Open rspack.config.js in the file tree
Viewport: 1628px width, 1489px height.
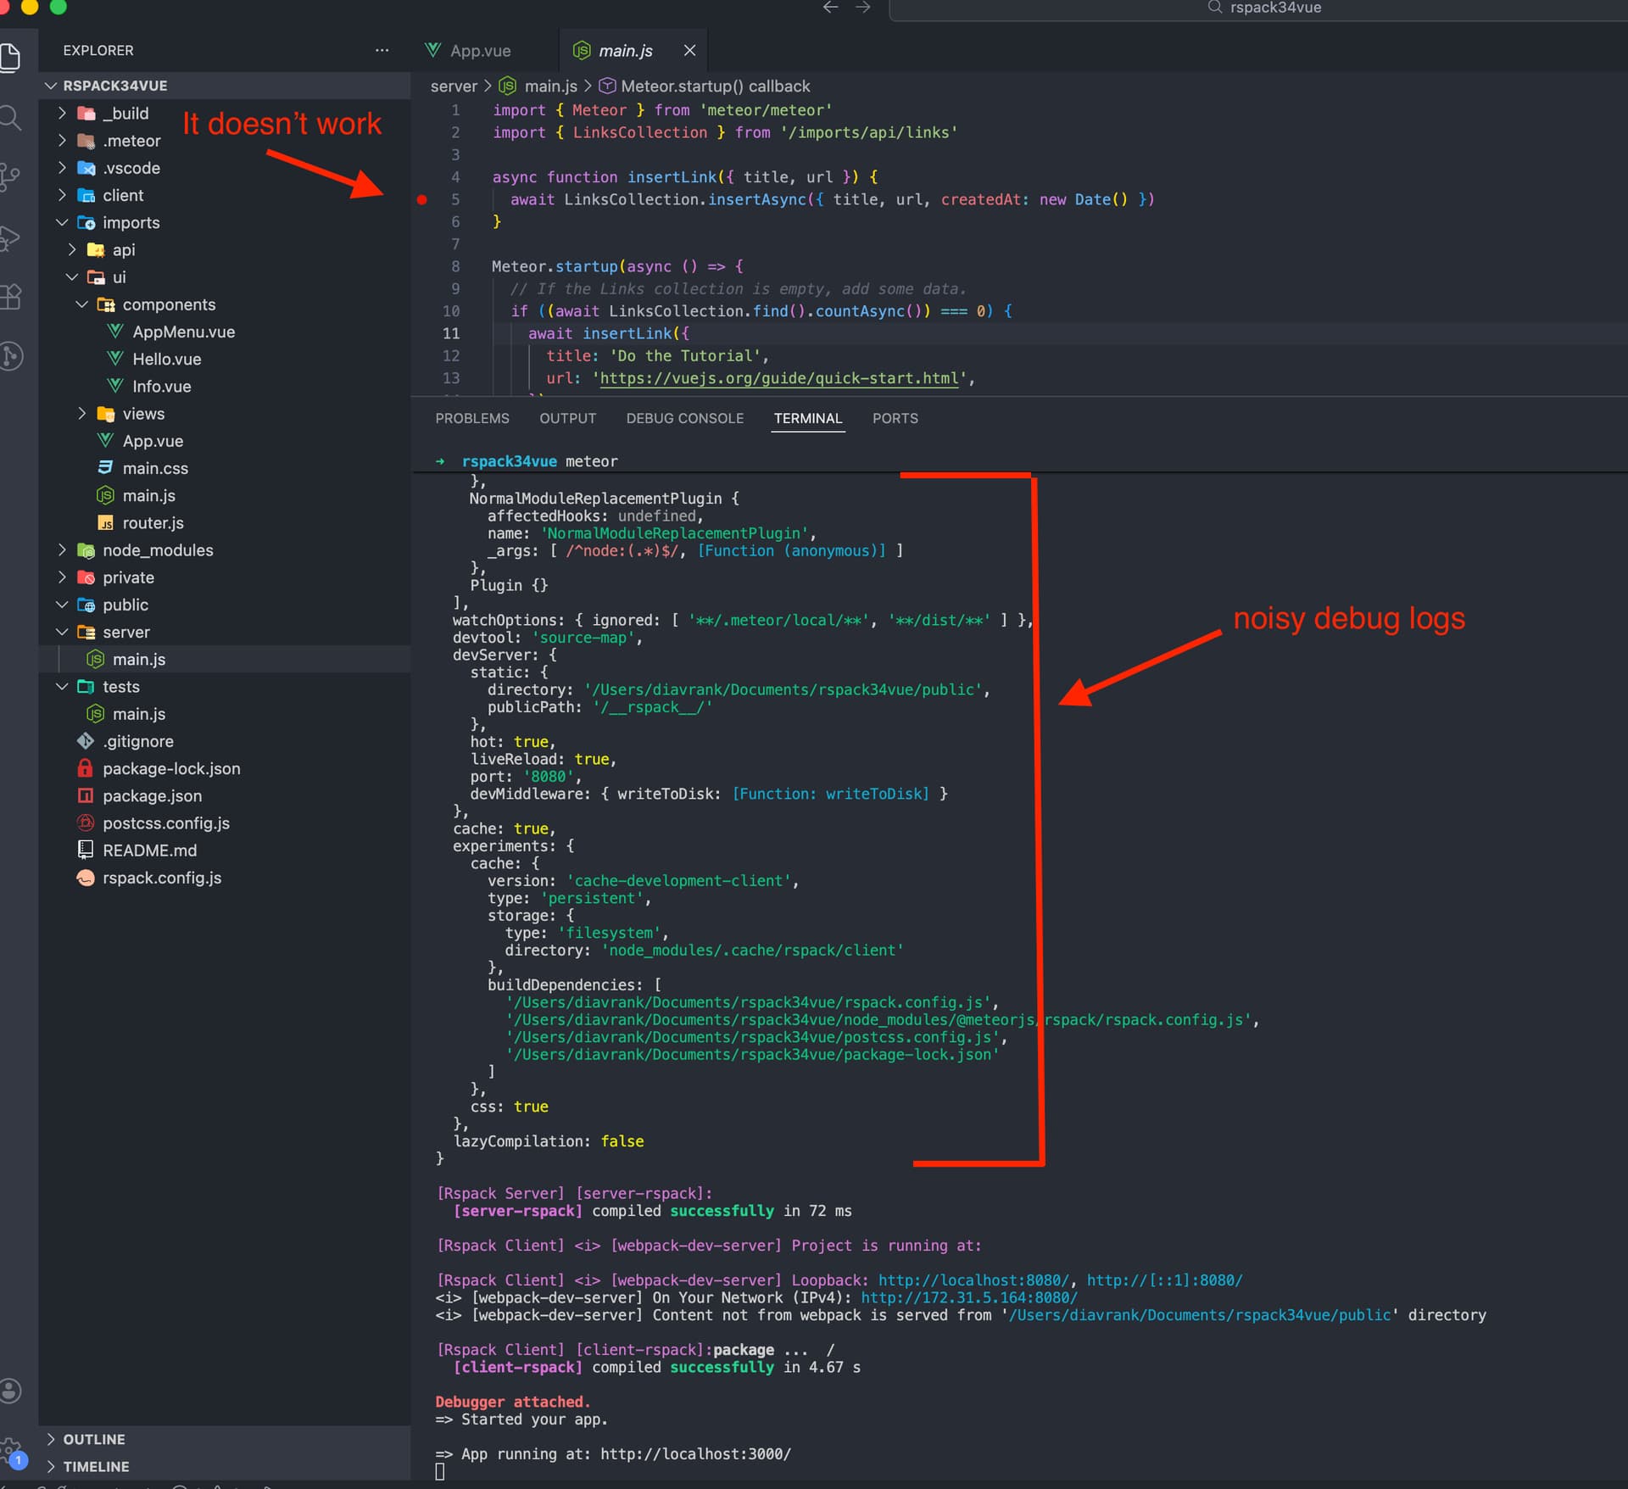pyautogui.click(x=161, y=878)
